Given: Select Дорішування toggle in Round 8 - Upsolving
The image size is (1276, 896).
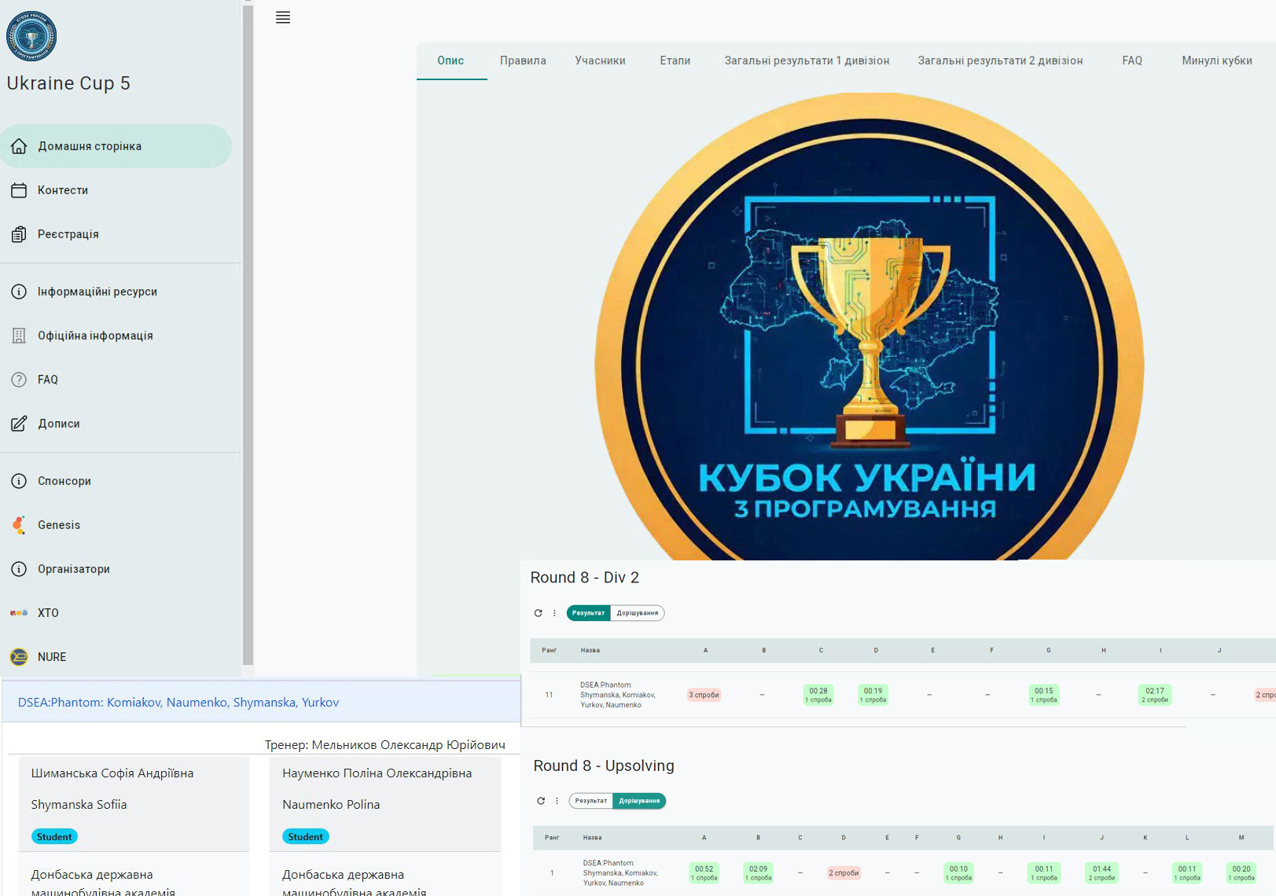Looking at the screenshot, I should 639,801.
